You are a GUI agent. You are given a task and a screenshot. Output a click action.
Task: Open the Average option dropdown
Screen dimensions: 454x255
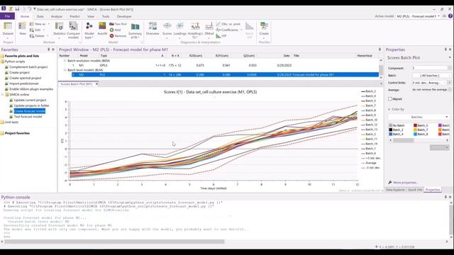[x=431, y=90]
